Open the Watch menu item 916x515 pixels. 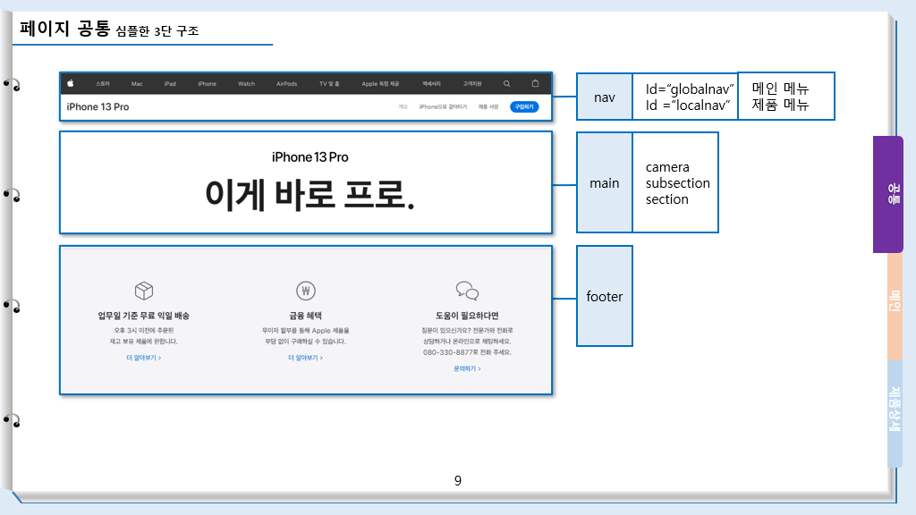click(247, 84)
